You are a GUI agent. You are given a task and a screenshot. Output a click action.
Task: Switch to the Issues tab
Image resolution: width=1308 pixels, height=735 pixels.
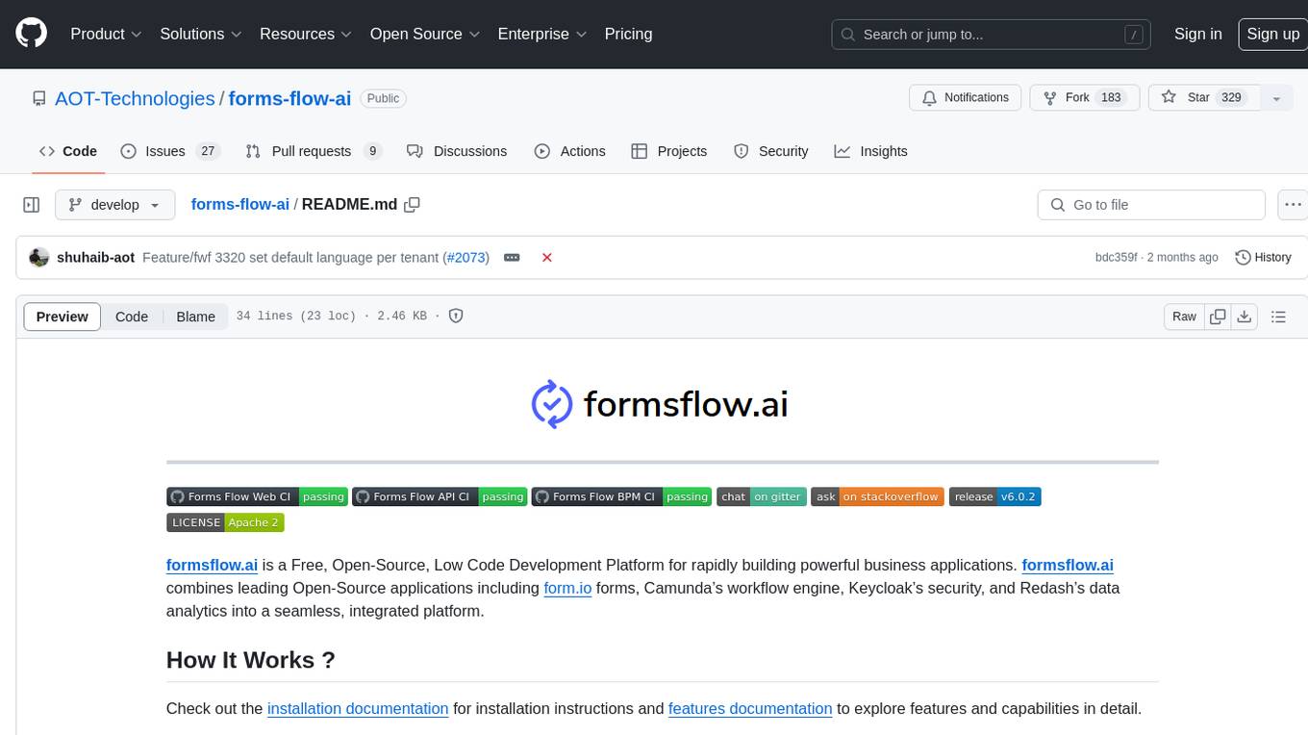click(x=170, y=151)
